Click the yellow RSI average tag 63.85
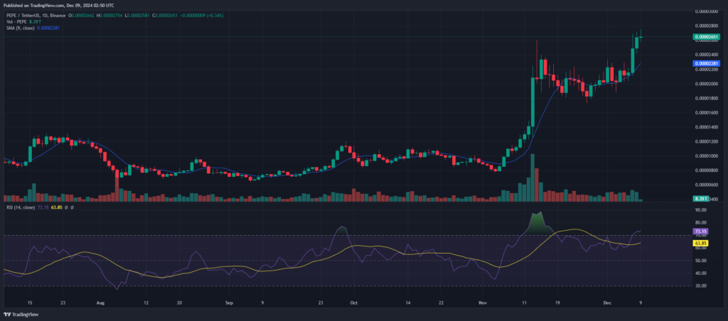This screenshot has height=321, width=728. (702, 242)
